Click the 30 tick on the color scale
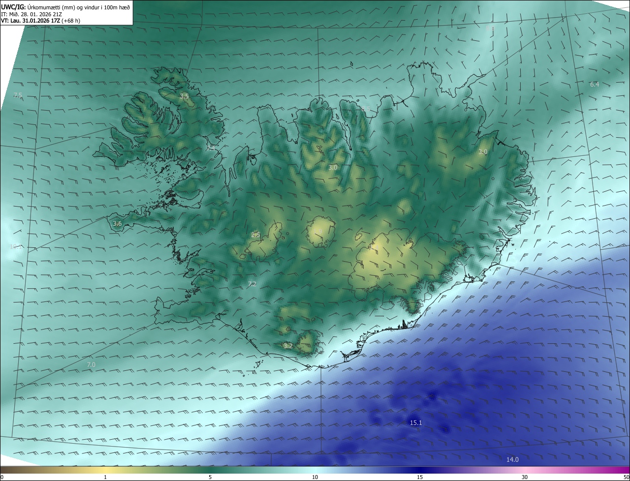 click(x=525, y=477)
